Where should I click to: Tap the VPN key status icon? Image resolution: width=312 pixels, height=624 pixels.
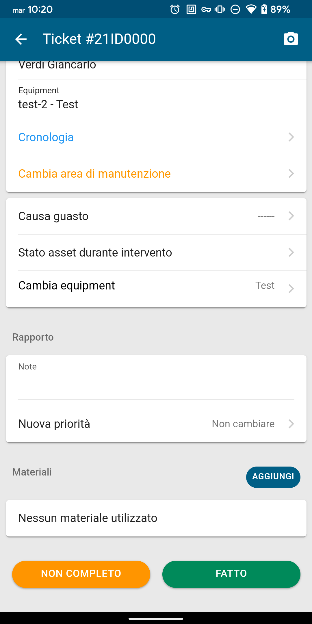click(206, 10)
